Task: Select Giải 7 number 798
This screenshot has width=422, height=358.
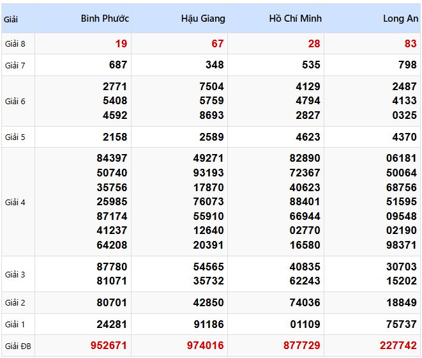Action: click(x=407, y=65)
